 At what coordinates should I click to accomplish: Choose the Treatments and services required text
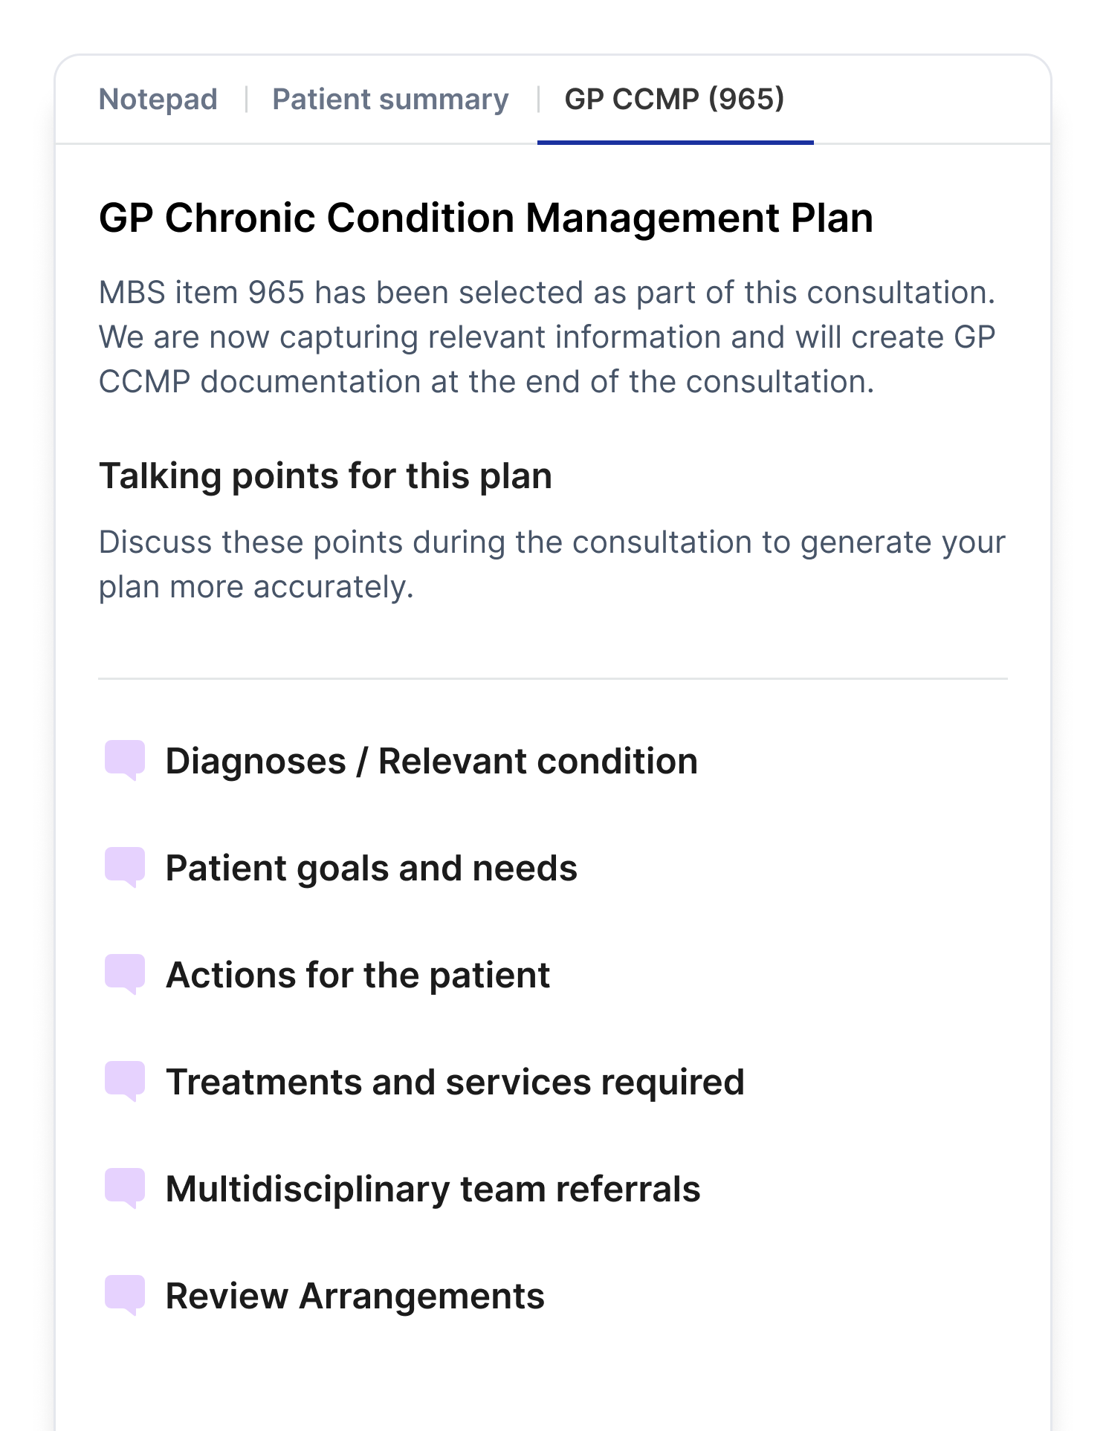click(455, 1083)
